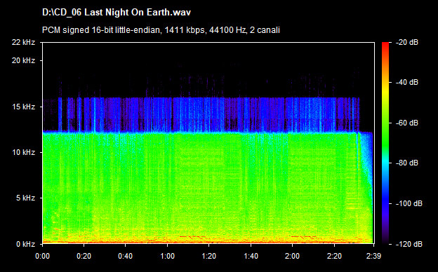Click the fade-out region at the spectrogram end
Viewport: 438px width, 272px height.
[x=366, y=187]
